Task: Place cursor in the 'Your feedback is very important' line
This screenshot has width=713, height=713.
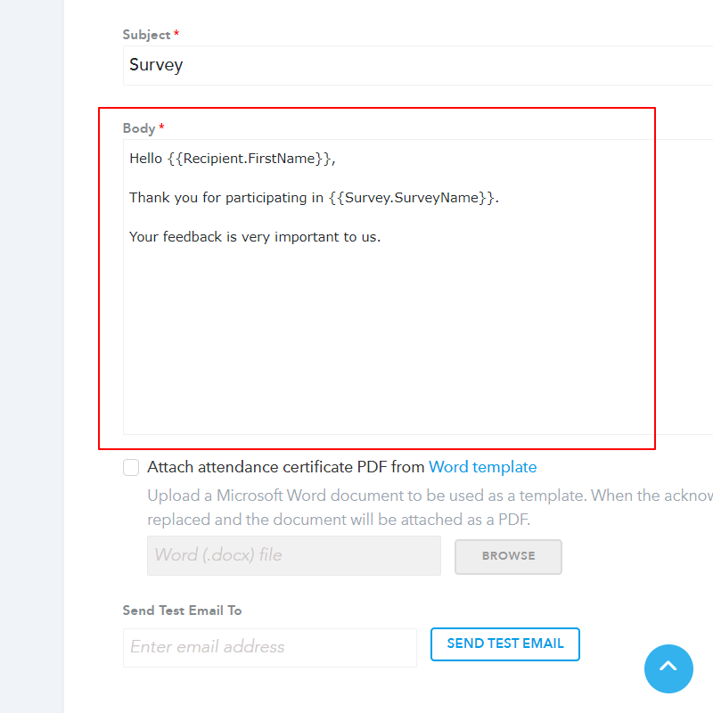Action: coord(255,237)
